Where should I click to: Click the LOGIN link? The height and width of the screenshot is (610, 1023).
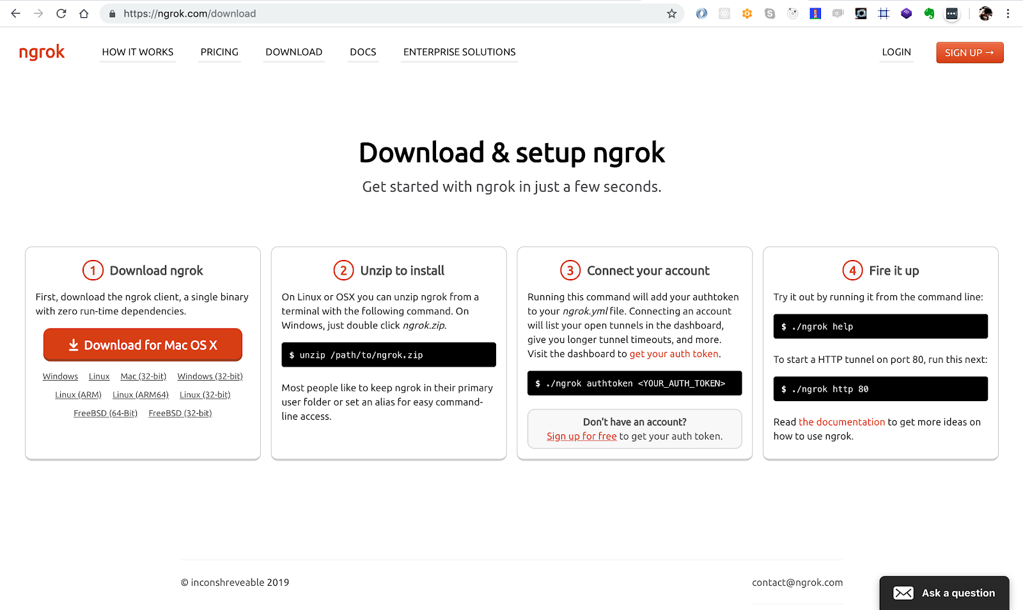coord(896,52)
